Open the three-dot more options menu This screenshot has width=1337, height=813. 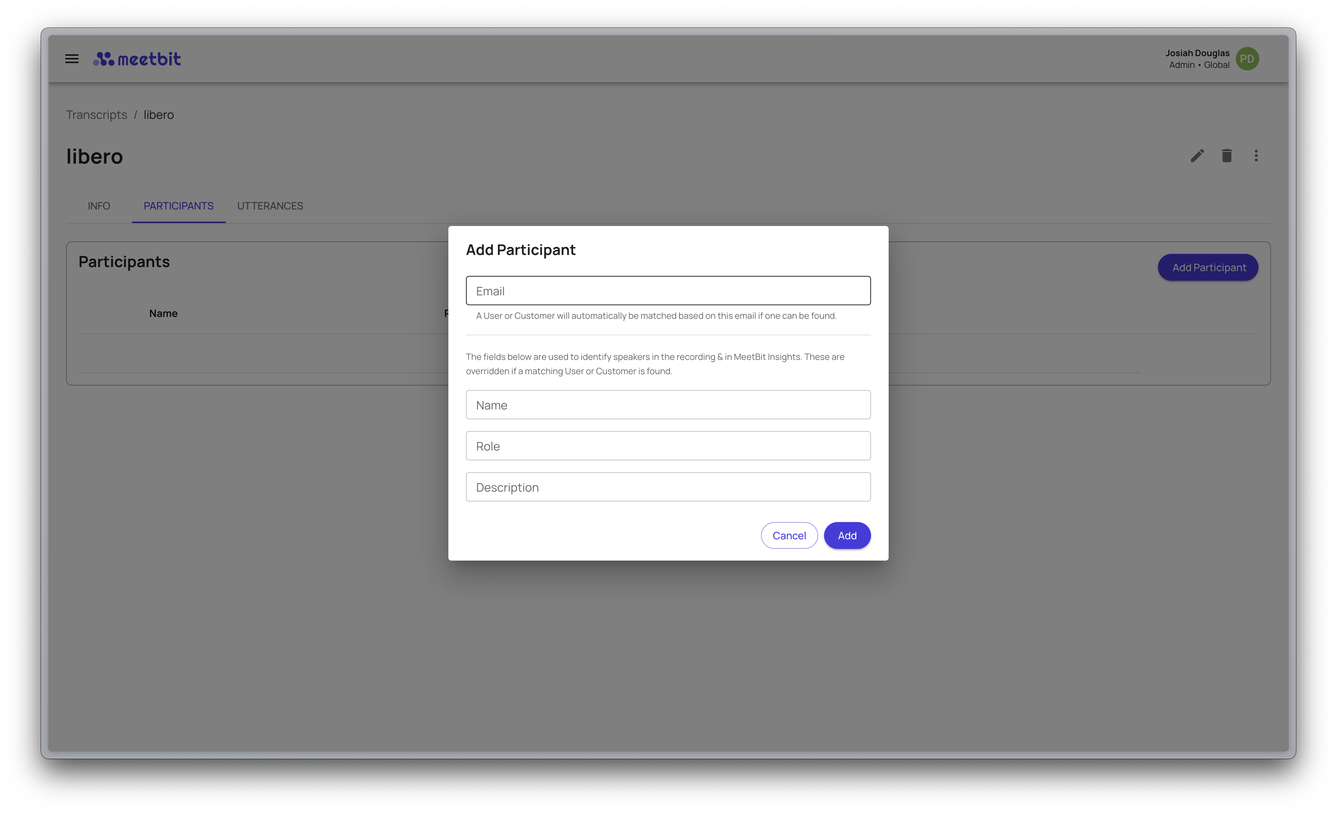coord(1256,156)
